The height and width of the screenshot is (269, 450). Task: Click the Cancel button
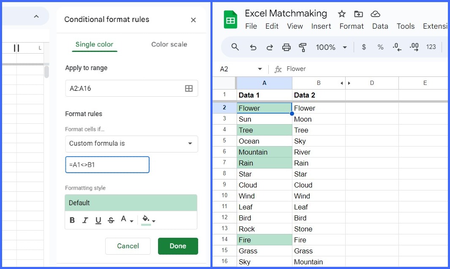click(128, 246)
